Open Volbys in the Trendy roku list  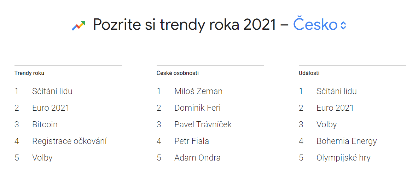pos(42,158)
